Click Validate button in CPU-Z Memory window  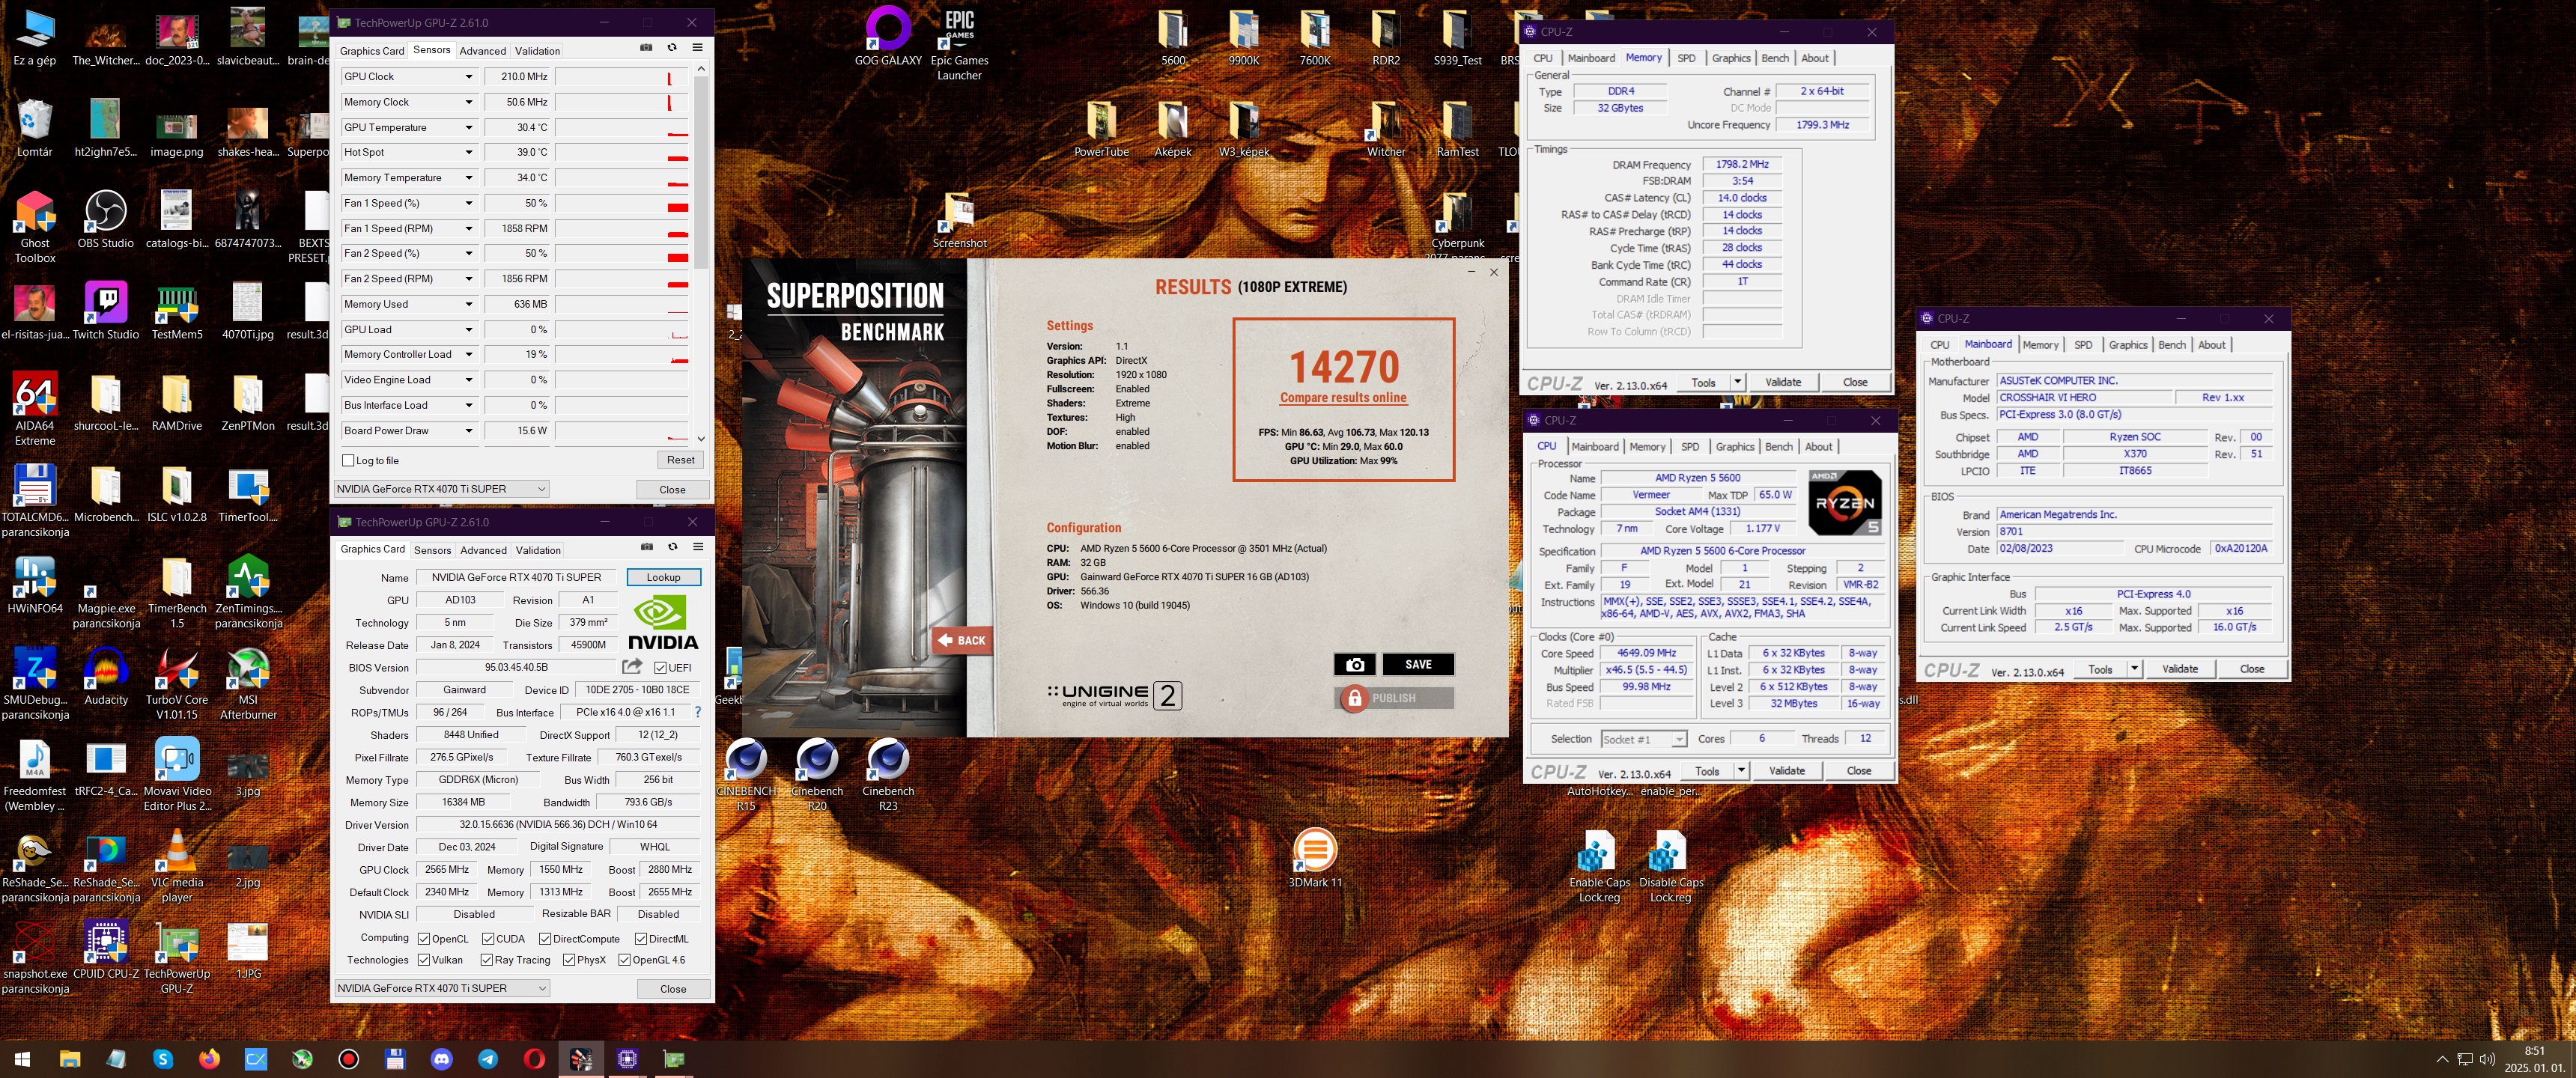click(1782, 382)
